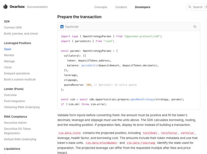Go to the Manage page
207x154 pixels.
tap(9, 61)
